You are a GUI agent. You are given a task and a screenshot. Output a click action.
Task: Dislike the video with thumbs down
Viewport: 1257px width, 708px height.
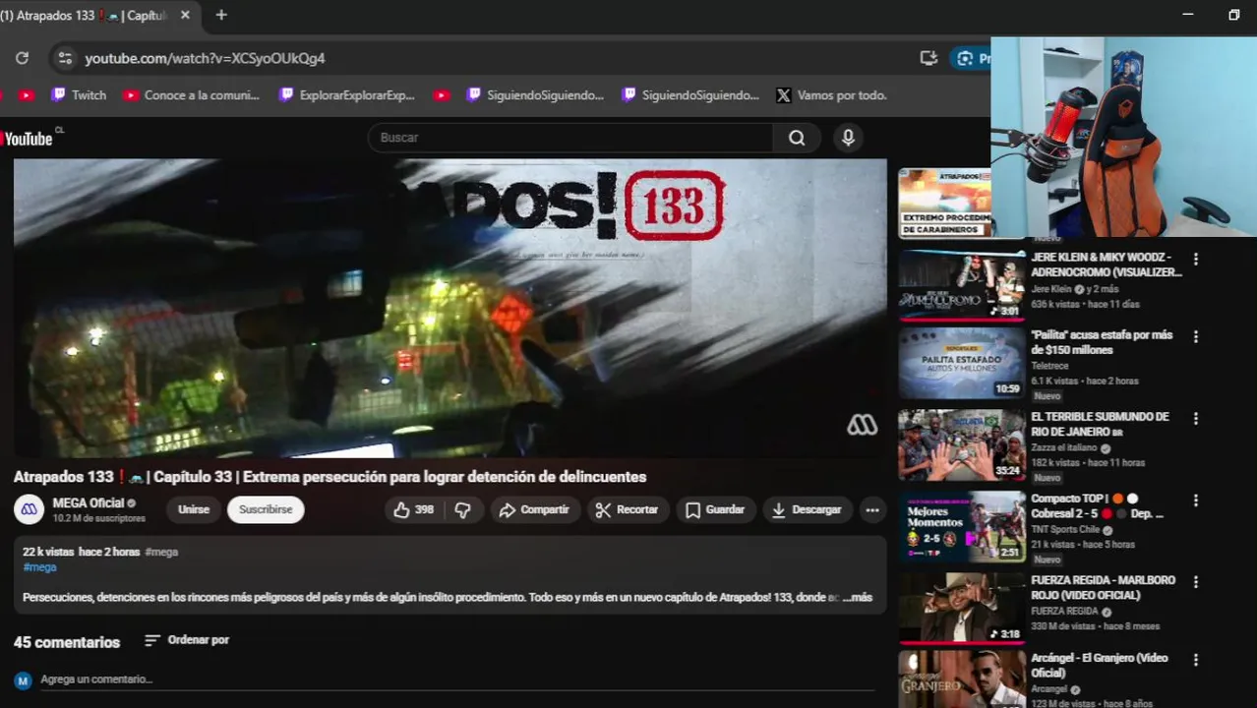[x=462, y=509]
